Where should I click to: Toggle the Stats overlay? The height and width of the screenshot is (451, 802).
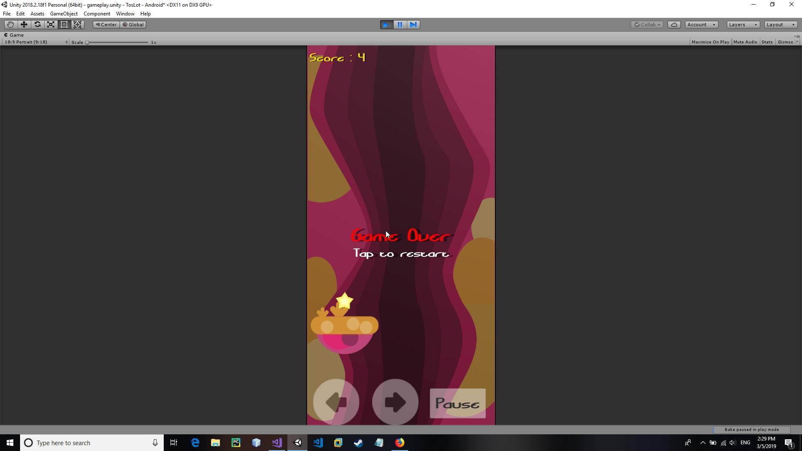click(x=766, y=42)
